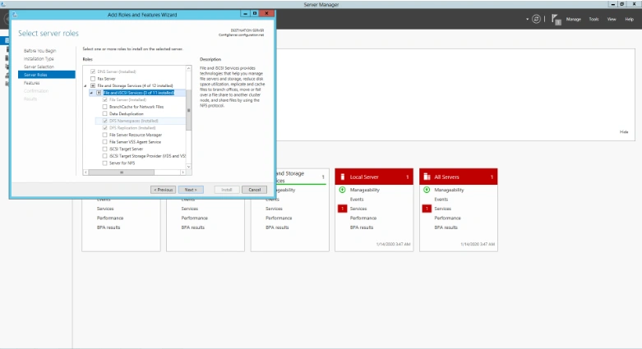Check Server for NFS

(x=105, y=163)
